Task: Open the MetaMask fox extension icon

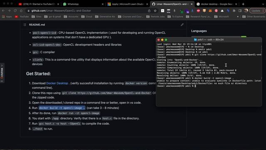Action: pos(210,11)
